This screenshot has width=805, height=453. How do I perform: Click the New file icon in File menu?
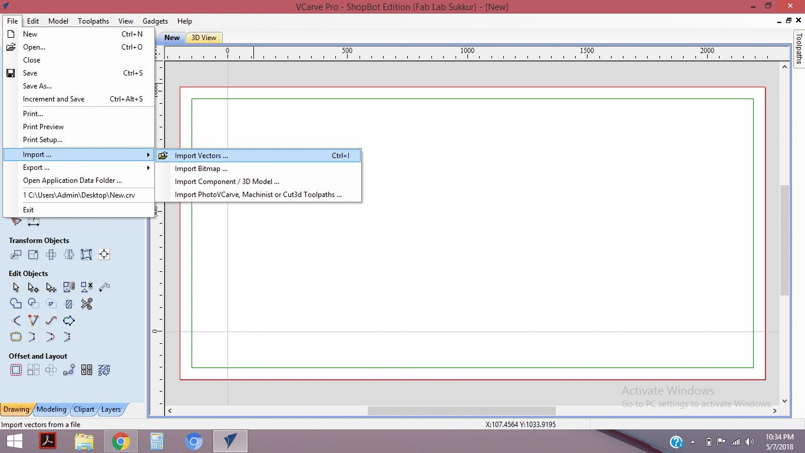(x=11, y=34)
